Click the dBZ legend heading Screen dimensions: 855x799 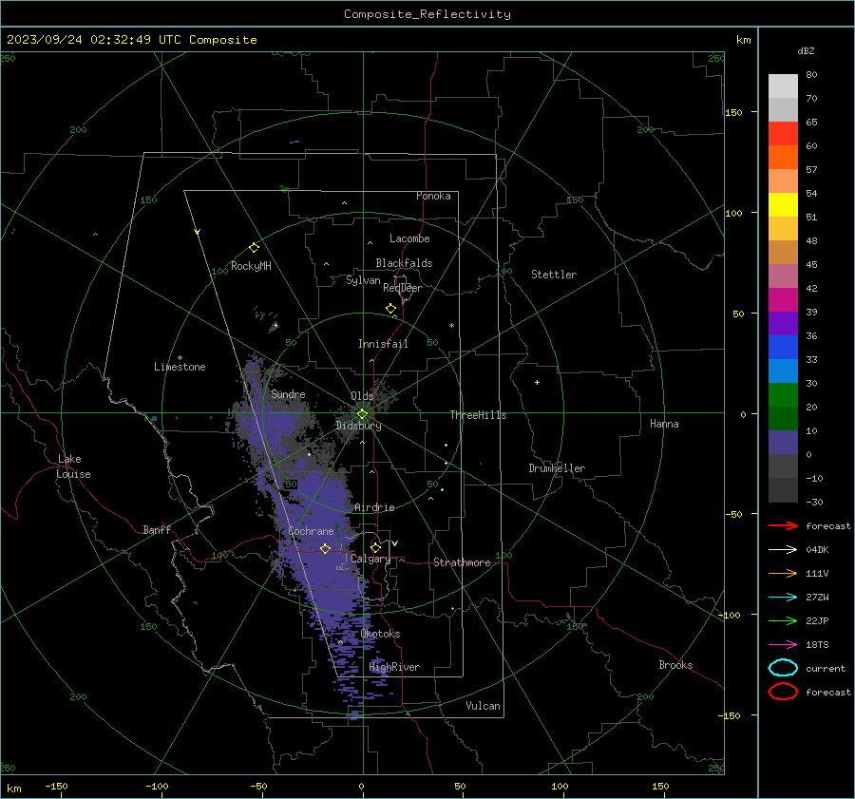click(x=806, y=50)
